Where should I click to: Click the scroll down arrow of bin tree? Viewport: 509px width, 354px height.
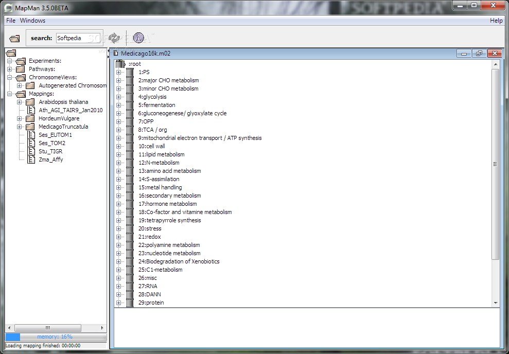496,303
